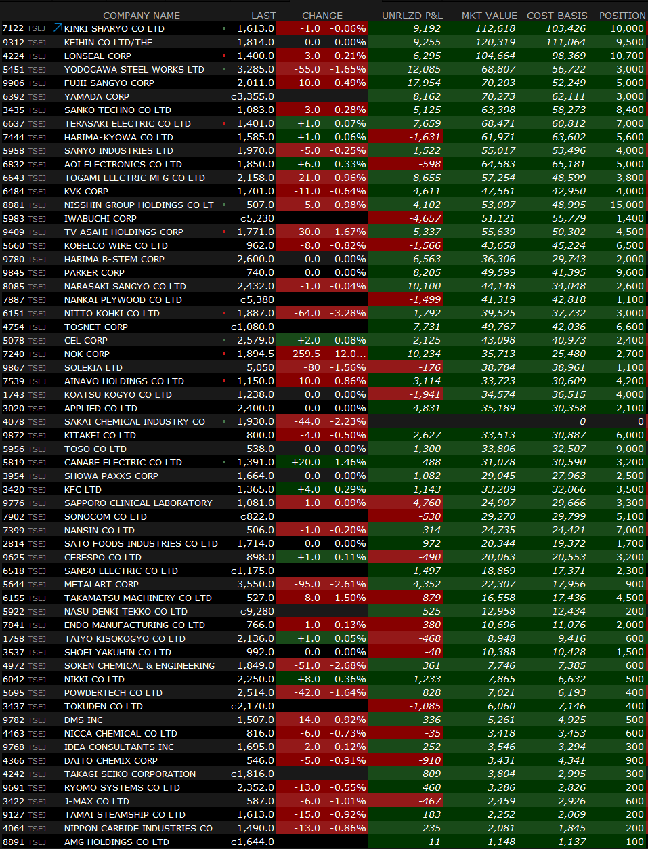
Task: Sort by the LAST column header
Action: (x=263, y=15)
